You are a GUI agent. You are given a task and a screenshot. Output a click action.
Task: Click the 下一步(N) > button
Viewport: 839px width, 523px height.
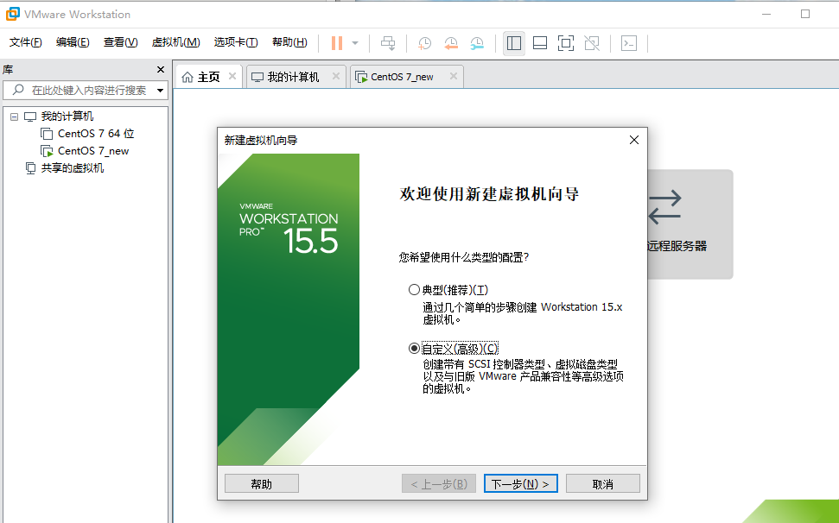(521, 484)
